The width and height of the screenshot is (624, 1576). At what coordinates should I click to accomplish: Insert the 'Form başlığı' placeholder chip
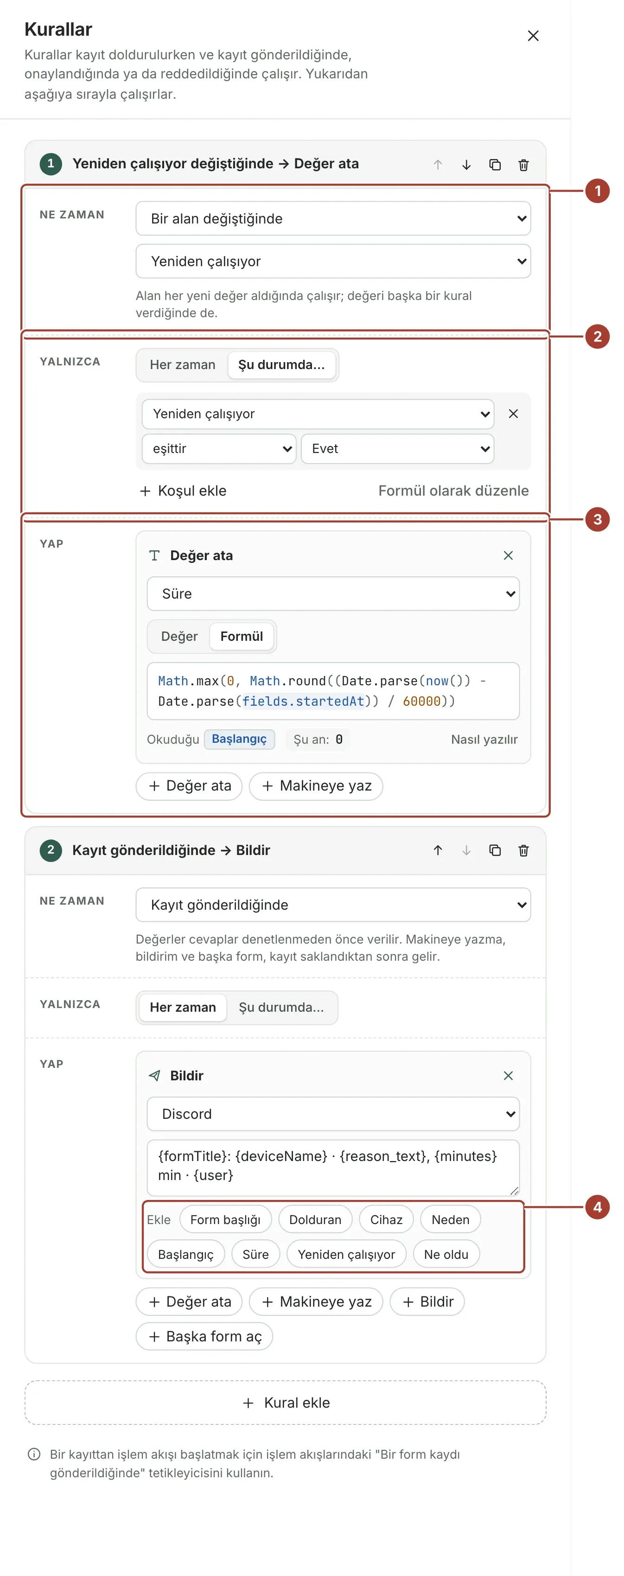(225, 1220)
